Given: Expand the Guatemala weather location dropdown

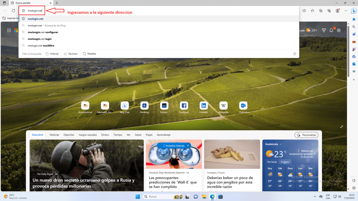Looking at the screenshot, I should click(279, 144).
